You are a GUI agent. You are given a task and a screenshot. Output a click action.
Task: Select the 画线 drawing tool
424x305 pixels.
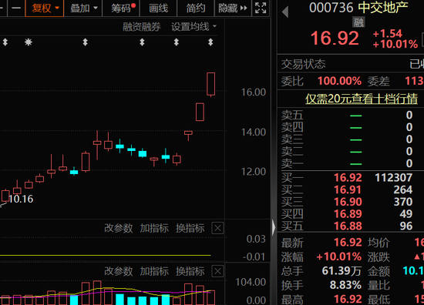tap(158, 8)
